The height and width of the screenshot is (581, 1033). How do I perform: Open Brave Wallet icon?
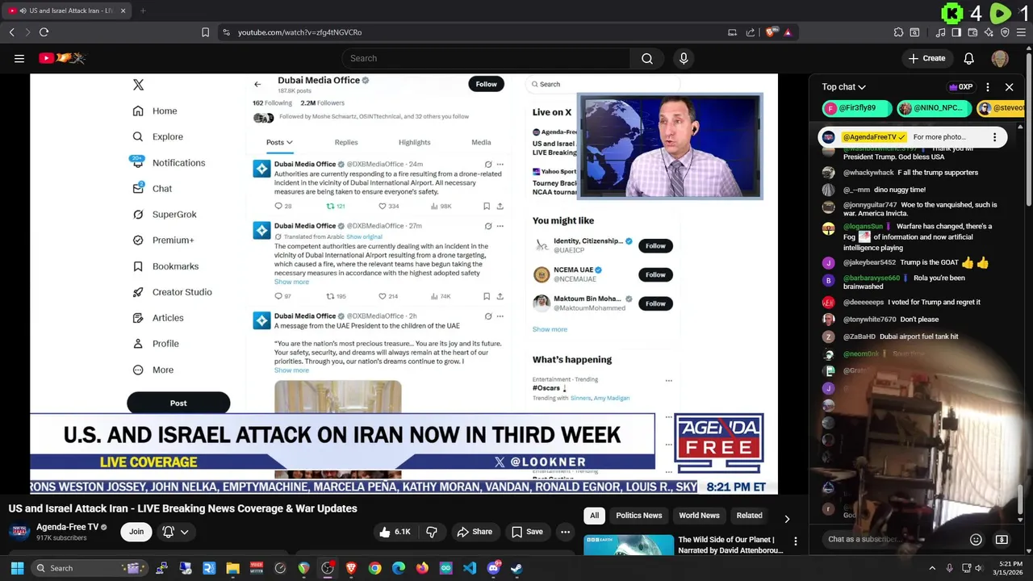coord(972,32)
